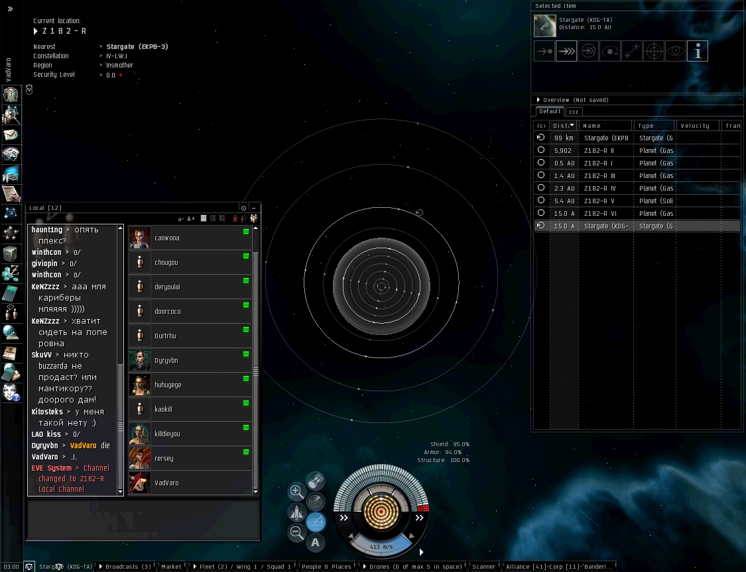Click the ship view button on HUD
This screenshot has height=572, width=746.
(x=296, y=512)
